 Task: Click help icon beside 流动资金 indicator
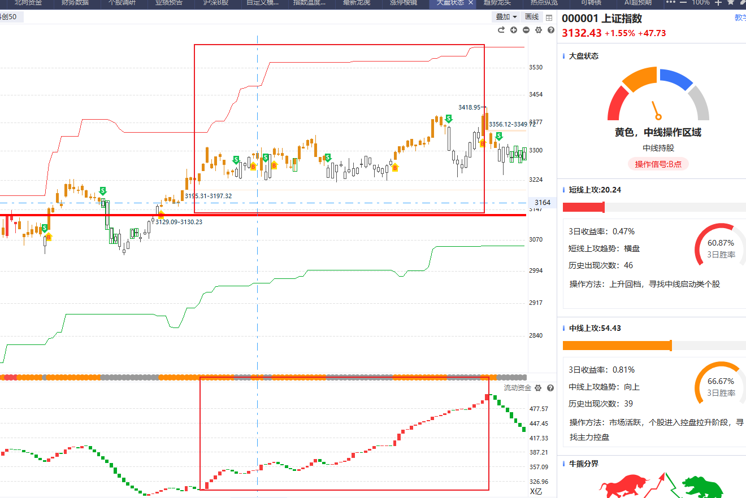pos(549,388)
